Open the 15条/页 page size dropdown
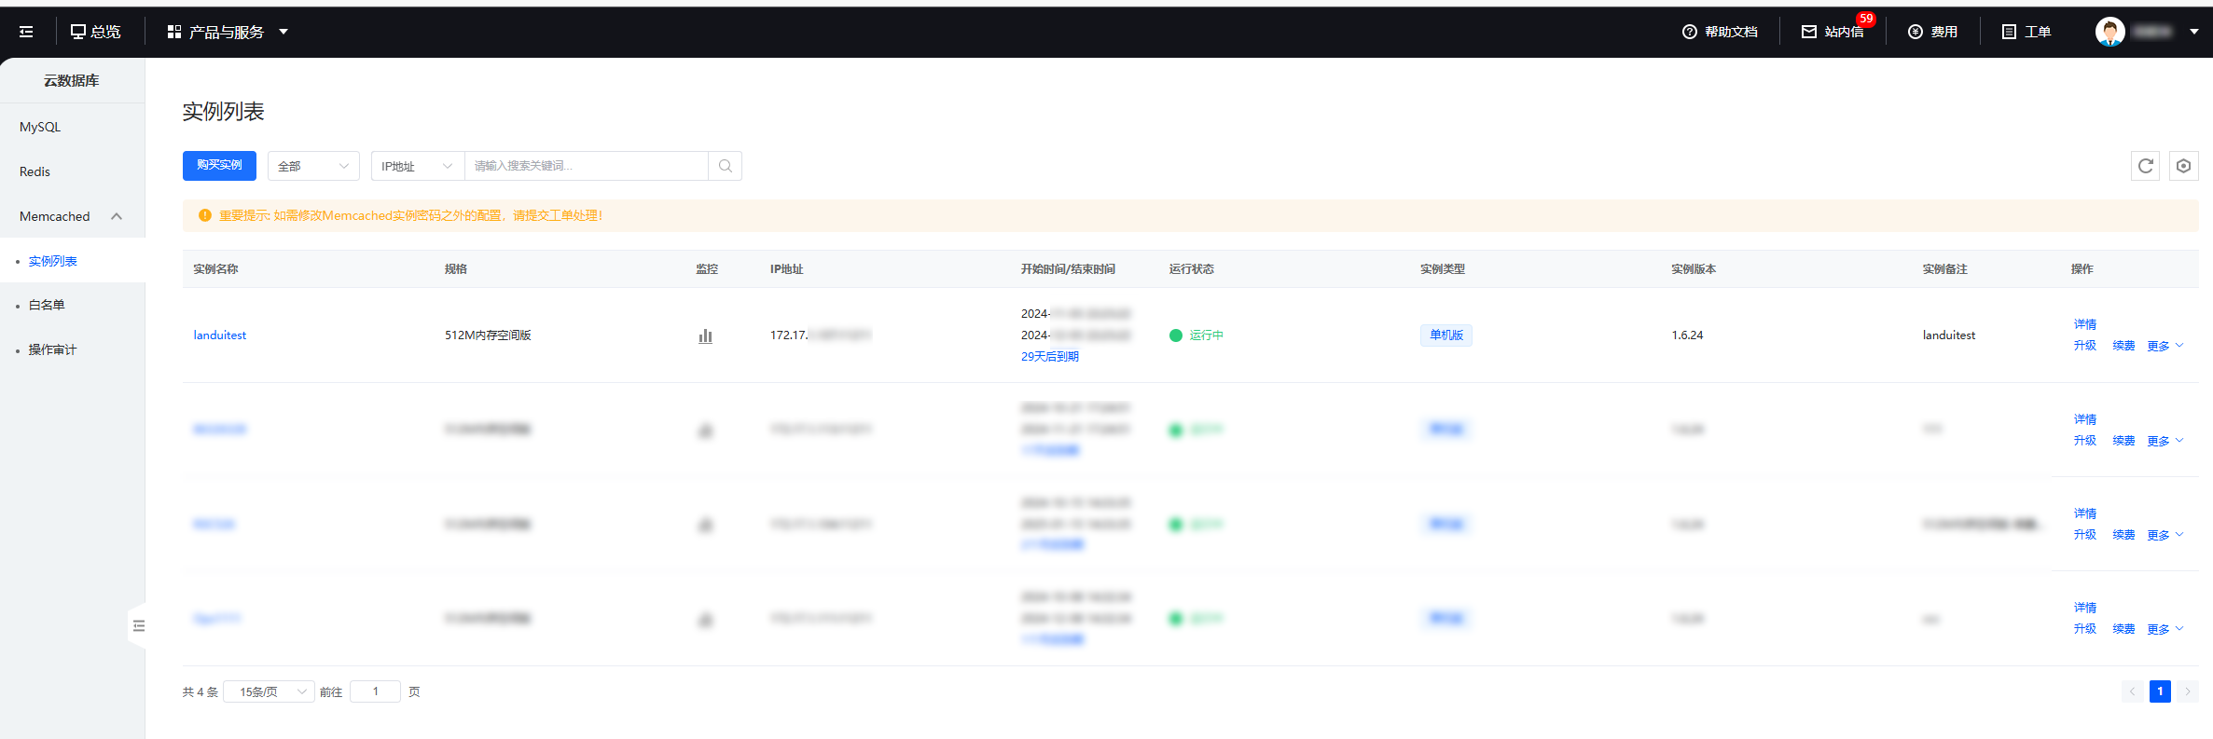This screenshot has height=739, width=2213. tap(270, 691)
